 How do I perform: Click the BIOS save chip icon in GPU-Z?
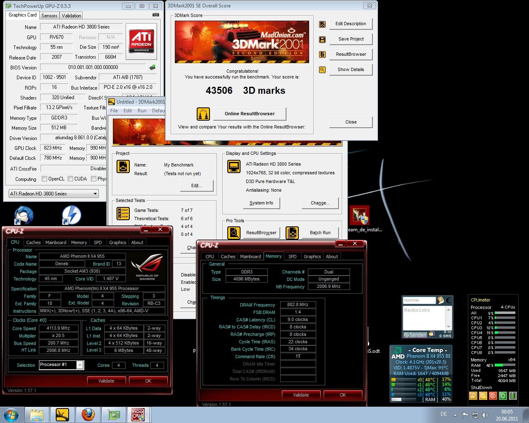[153, 67]
